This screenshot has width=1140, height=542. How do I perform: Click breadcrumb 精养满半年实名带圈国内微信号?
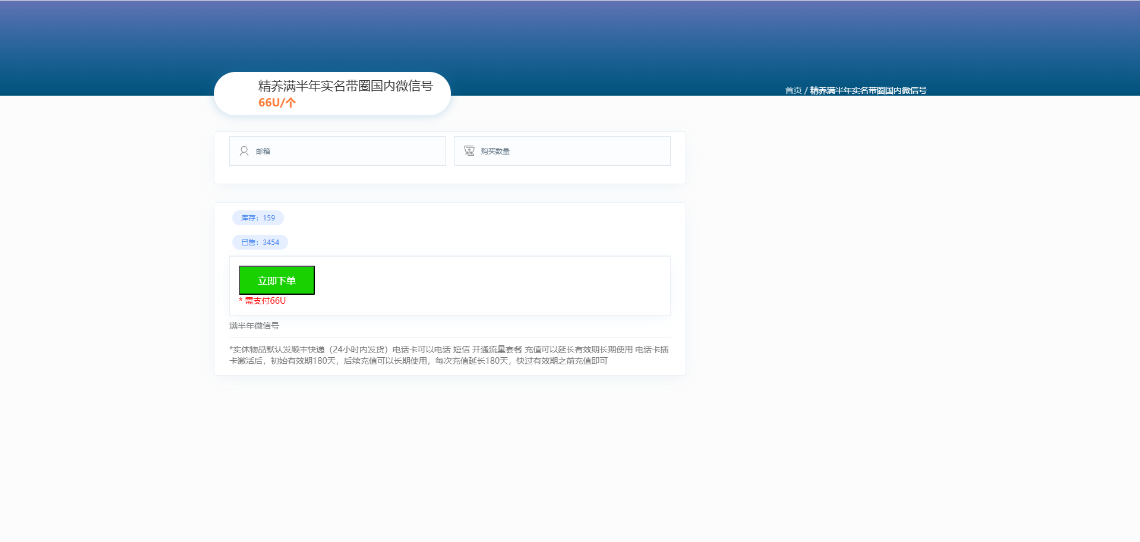tap(868, 90)
